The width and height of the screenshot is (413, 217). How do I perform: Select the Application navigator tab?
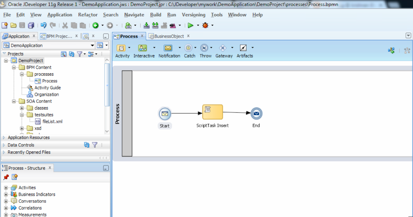coord(19,36)
